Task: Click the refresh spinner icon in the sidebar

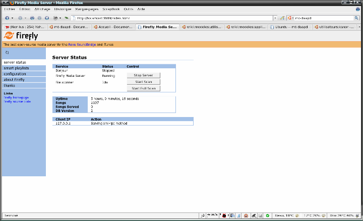Action: 7,53
